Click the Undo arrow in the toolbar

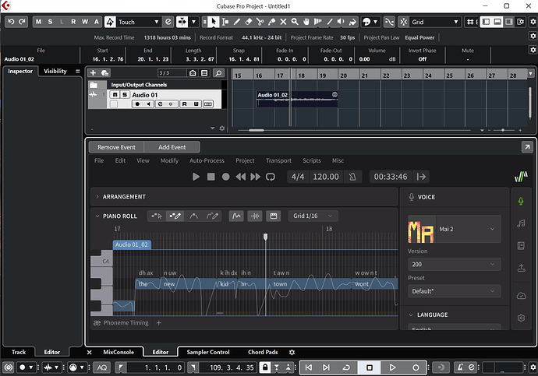(11, 22)
